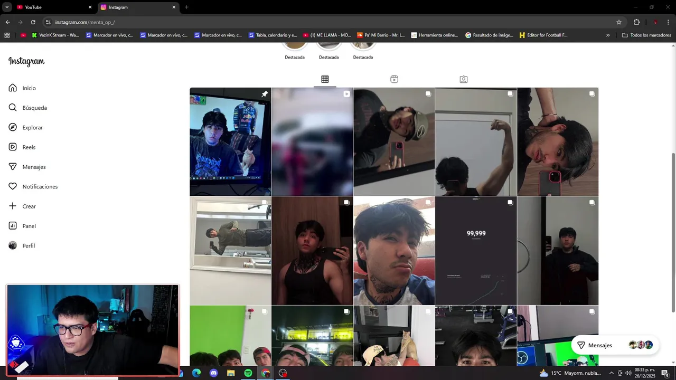The width and height of the screenshot is (676, 380).
Task: Open the VazinK Stream bookmark
Action: click(x=55, y=35)
